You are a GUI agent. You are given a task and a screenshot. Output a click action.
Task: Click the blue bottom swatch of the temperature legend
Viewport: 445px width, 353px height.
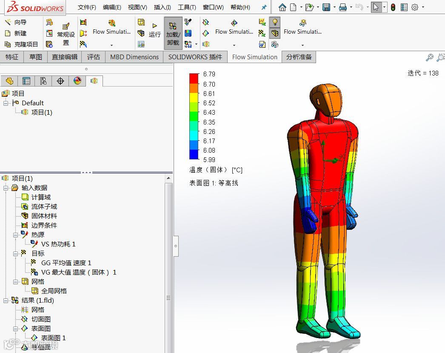click(194, 154)
